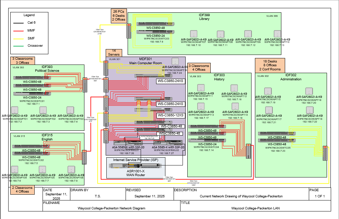Image resolution: width=339 pixels, height=219 pixels.
Task: Select the WIPKTNCSOWAPT12 access point icon
Action: (234, 88)
